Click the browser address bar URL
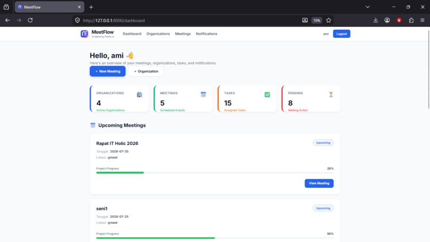Viewport: 430px width, 242px height. click(x=114, y=20)
